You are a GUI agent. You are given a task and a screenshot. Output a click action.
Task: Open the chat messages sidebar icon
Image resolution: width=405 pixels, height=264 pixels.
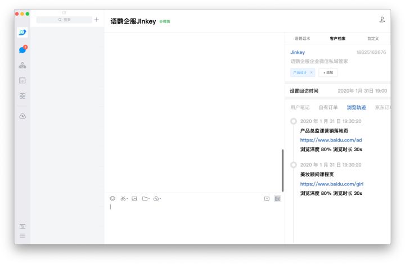[x=22, y=50]
